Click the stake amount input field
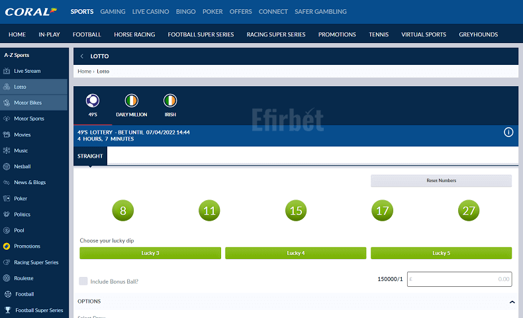 [459, 279]
